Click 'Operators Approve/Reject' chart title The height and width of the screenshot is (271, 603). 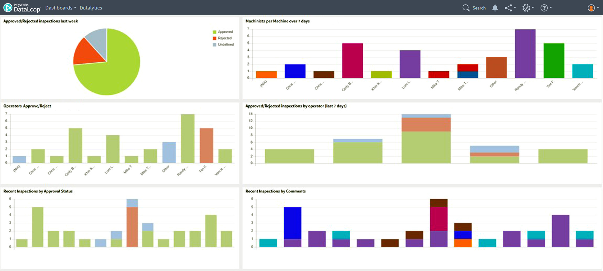point(27,106)
